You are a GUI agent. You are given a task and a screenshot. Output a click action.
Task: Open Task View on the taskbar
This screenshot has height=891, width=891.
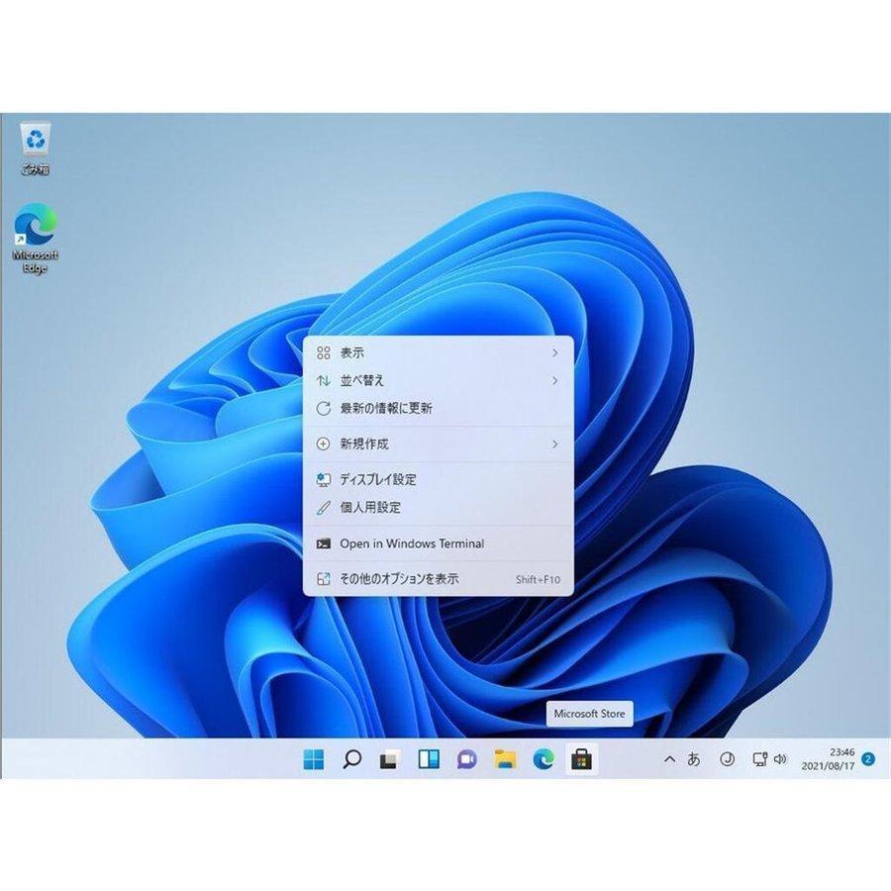pyautogui.click(x=387, y=759)
